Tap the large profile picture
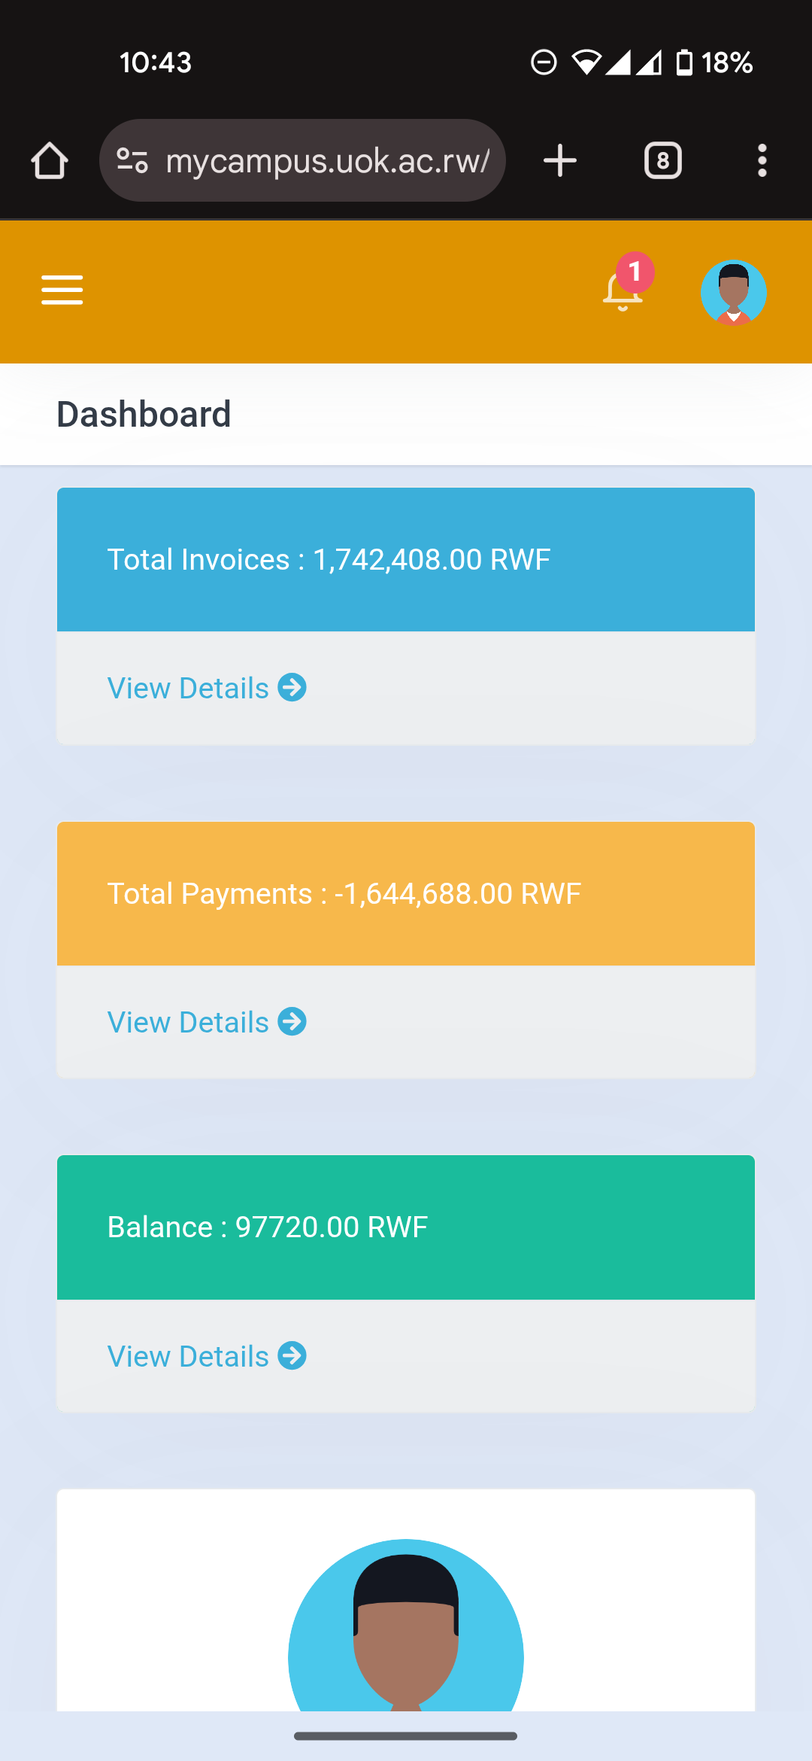 click(406, 1626)
